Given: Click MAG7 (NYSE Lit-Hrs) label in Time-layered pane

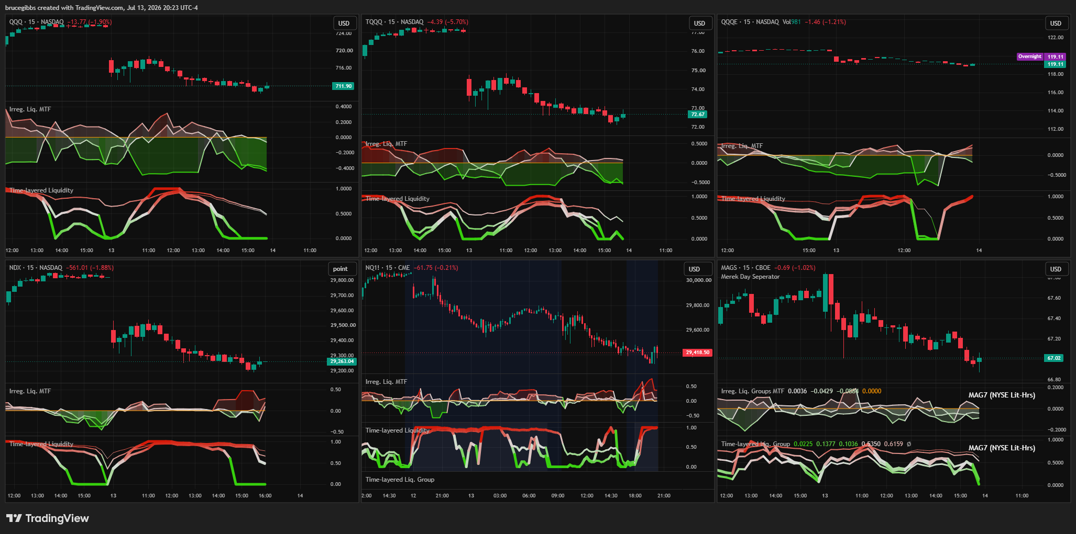Looking at the screenshot, I should (1002, 448).
